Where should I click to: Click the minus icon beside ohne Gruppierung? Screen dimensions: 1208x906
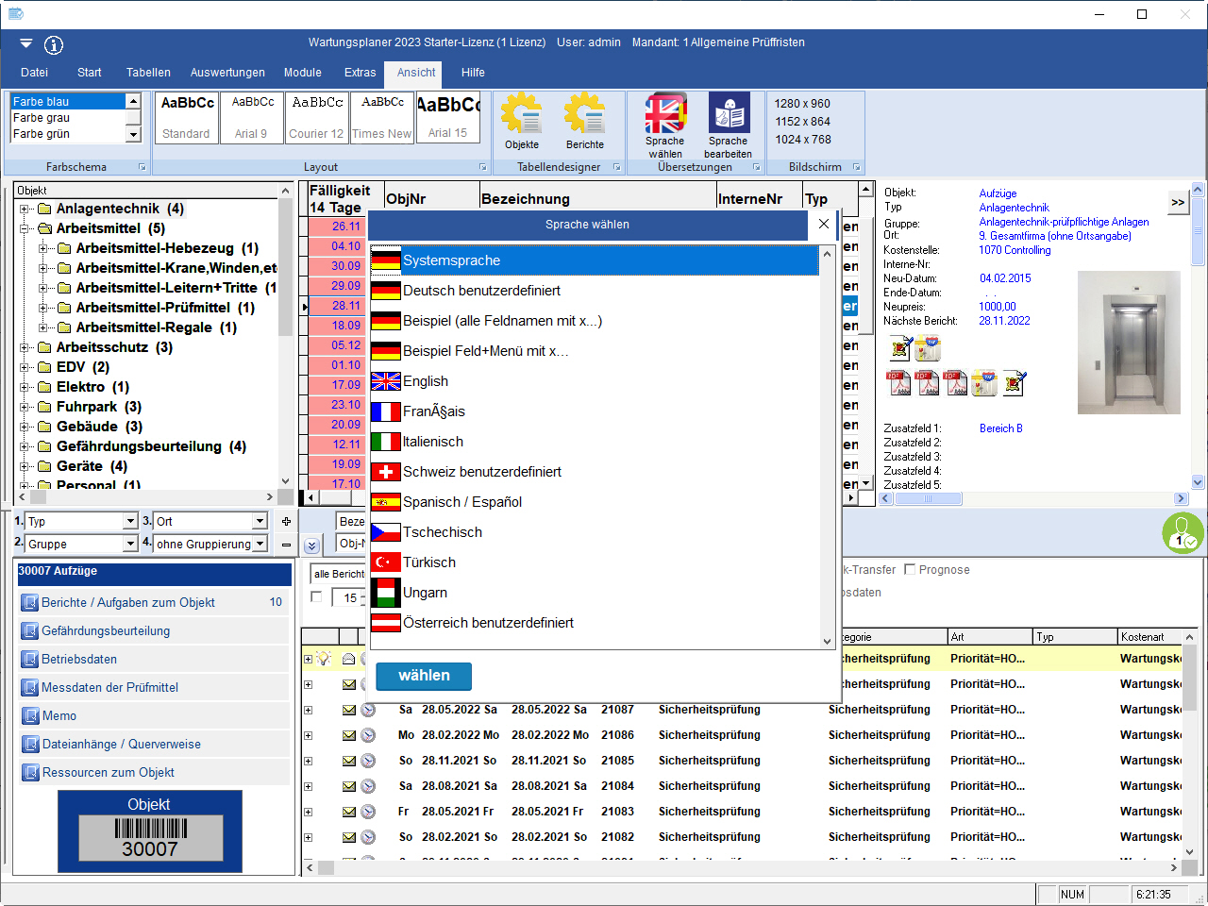286,545
